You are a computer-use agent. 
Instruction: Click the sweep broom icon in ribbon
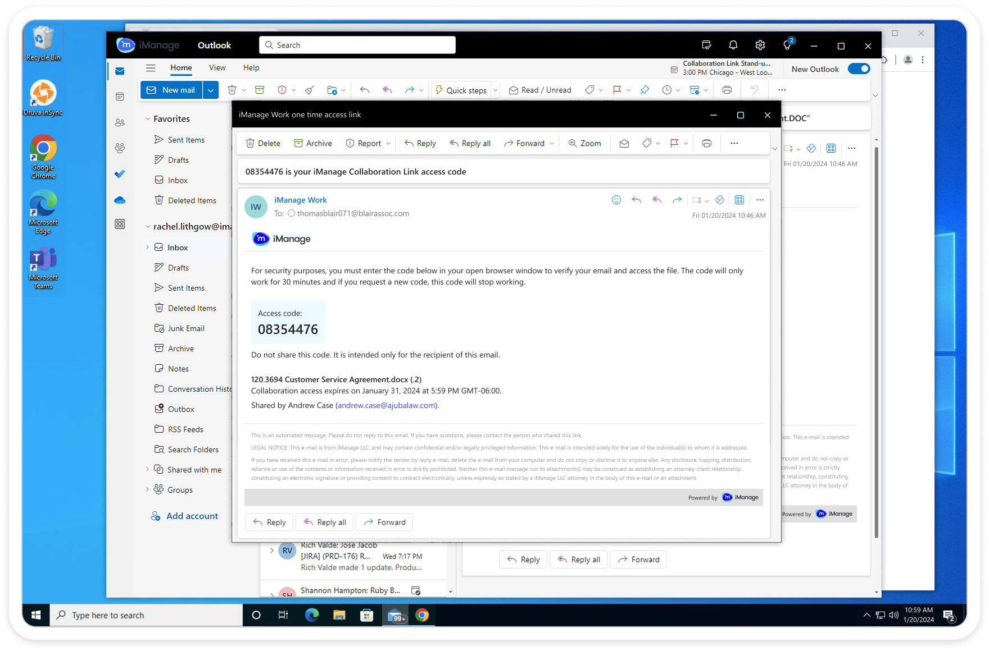coord(310,90)
